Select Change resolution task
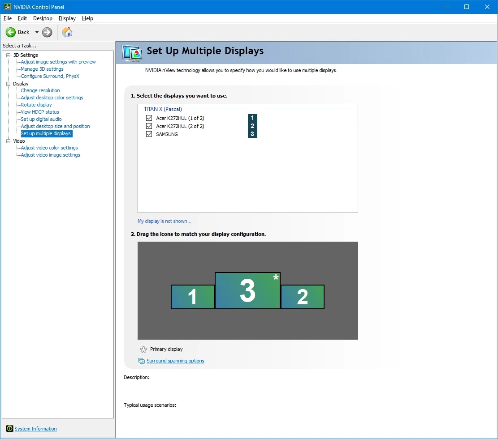Image resolution: width=498 pixels, height=439 pixels. pos(40,90)
